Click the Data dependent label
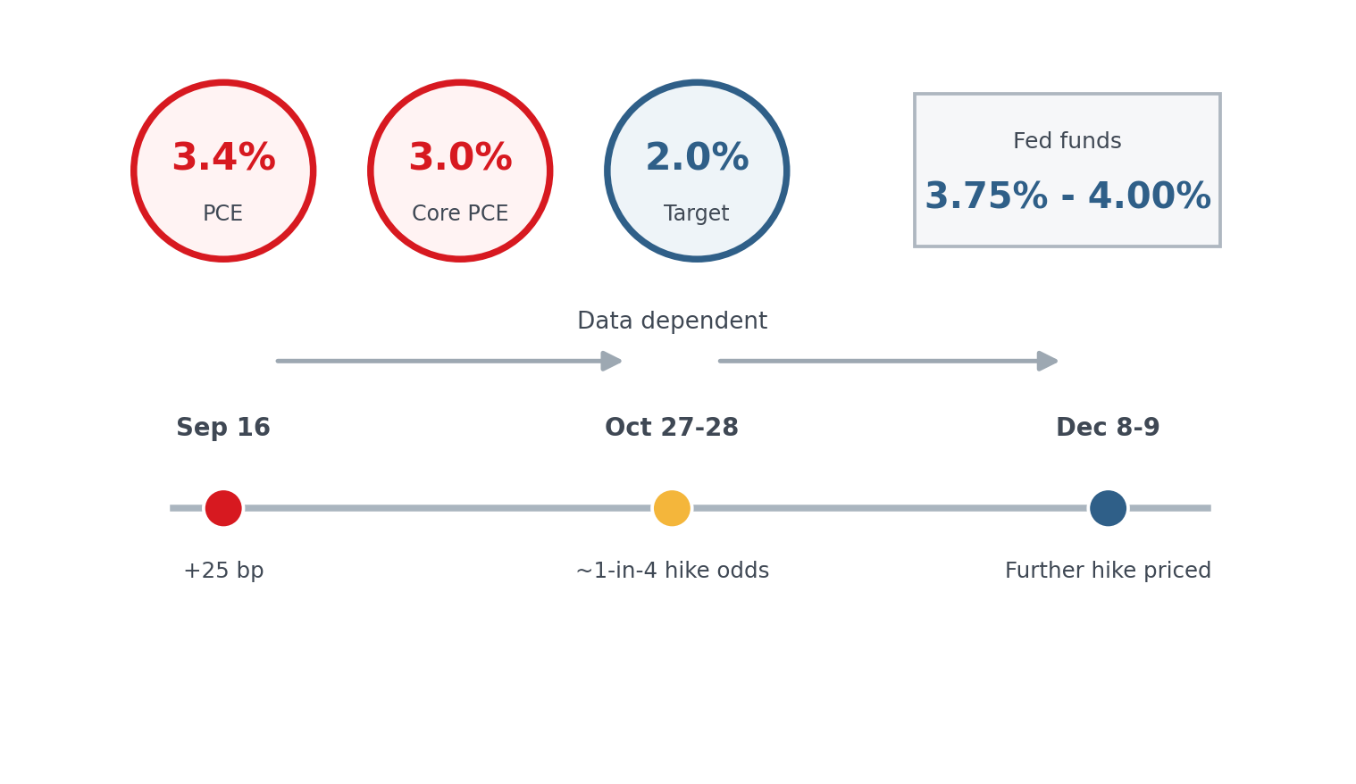 672,321
